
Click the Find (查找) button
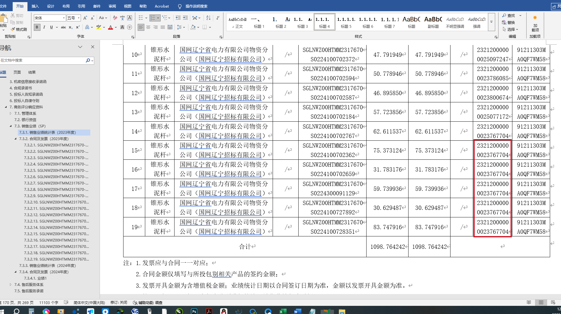tap(509, 15)
